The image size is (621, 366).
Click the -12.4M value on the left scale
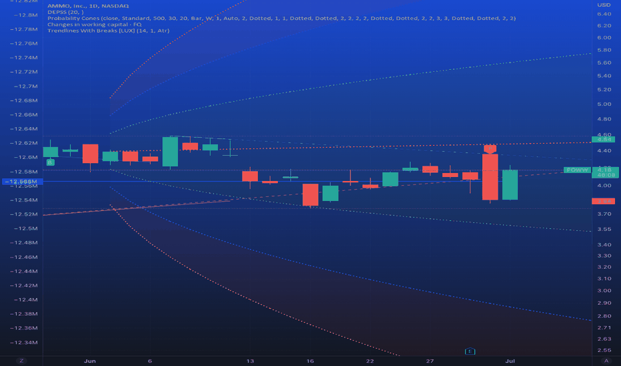pyautogui.click(x=26, y=299)
